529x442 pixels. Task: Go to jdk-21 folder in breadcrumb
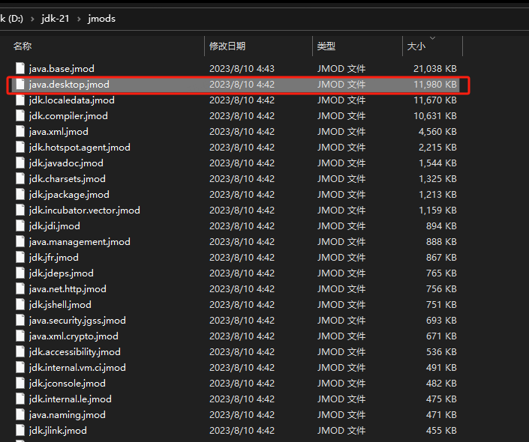[56, 19]
